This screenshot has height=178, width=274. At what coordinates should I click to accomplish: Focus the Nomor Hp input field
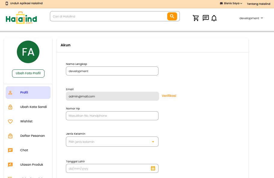pos(112,116)
